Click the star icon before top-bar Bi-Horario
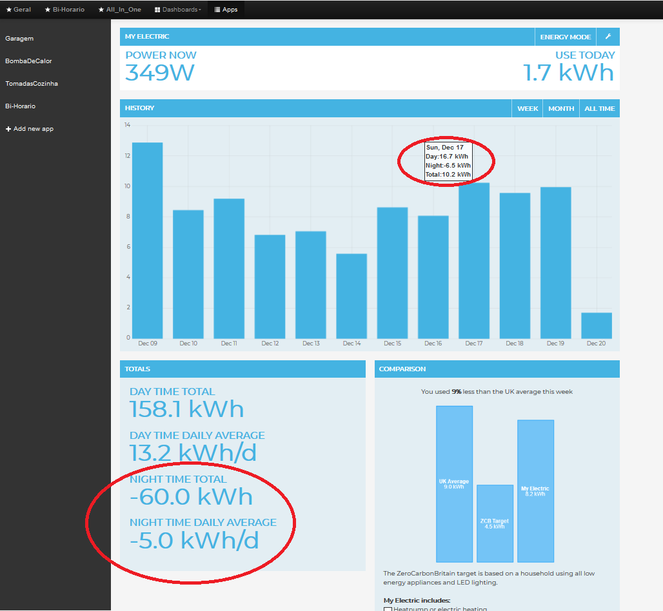 tap(48, 10)
